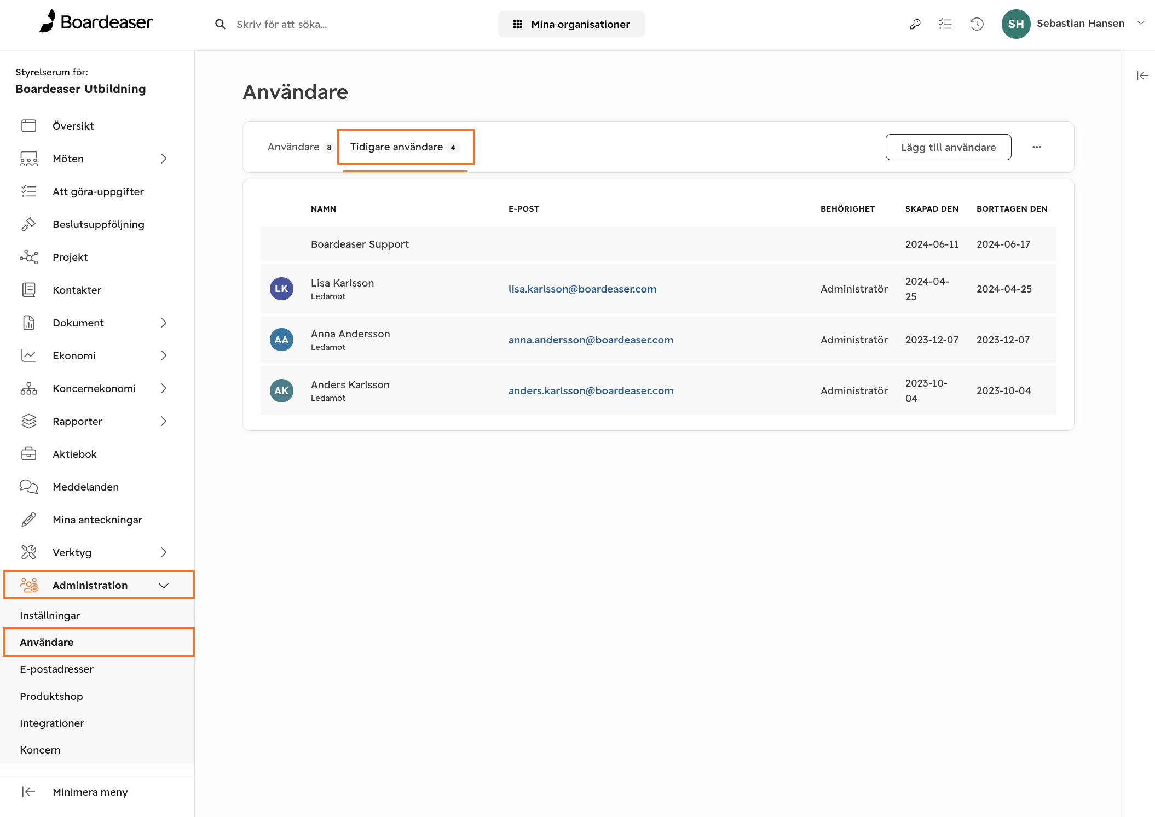
Task: Click the 2024-06-17 removal date
Action: pyautogui.click(x=1003, y=244)
